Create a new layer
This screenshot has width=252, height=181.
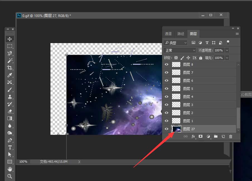[223, 137]
